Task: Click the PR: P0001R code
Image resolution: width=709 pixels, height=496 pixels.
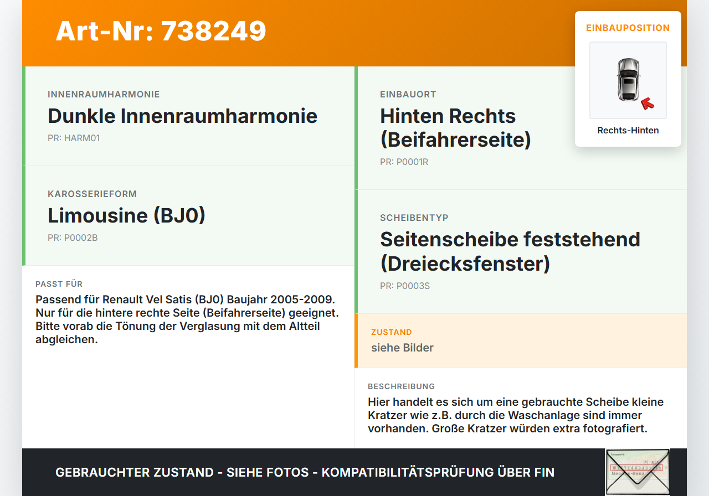Action: tap(404, 162)
